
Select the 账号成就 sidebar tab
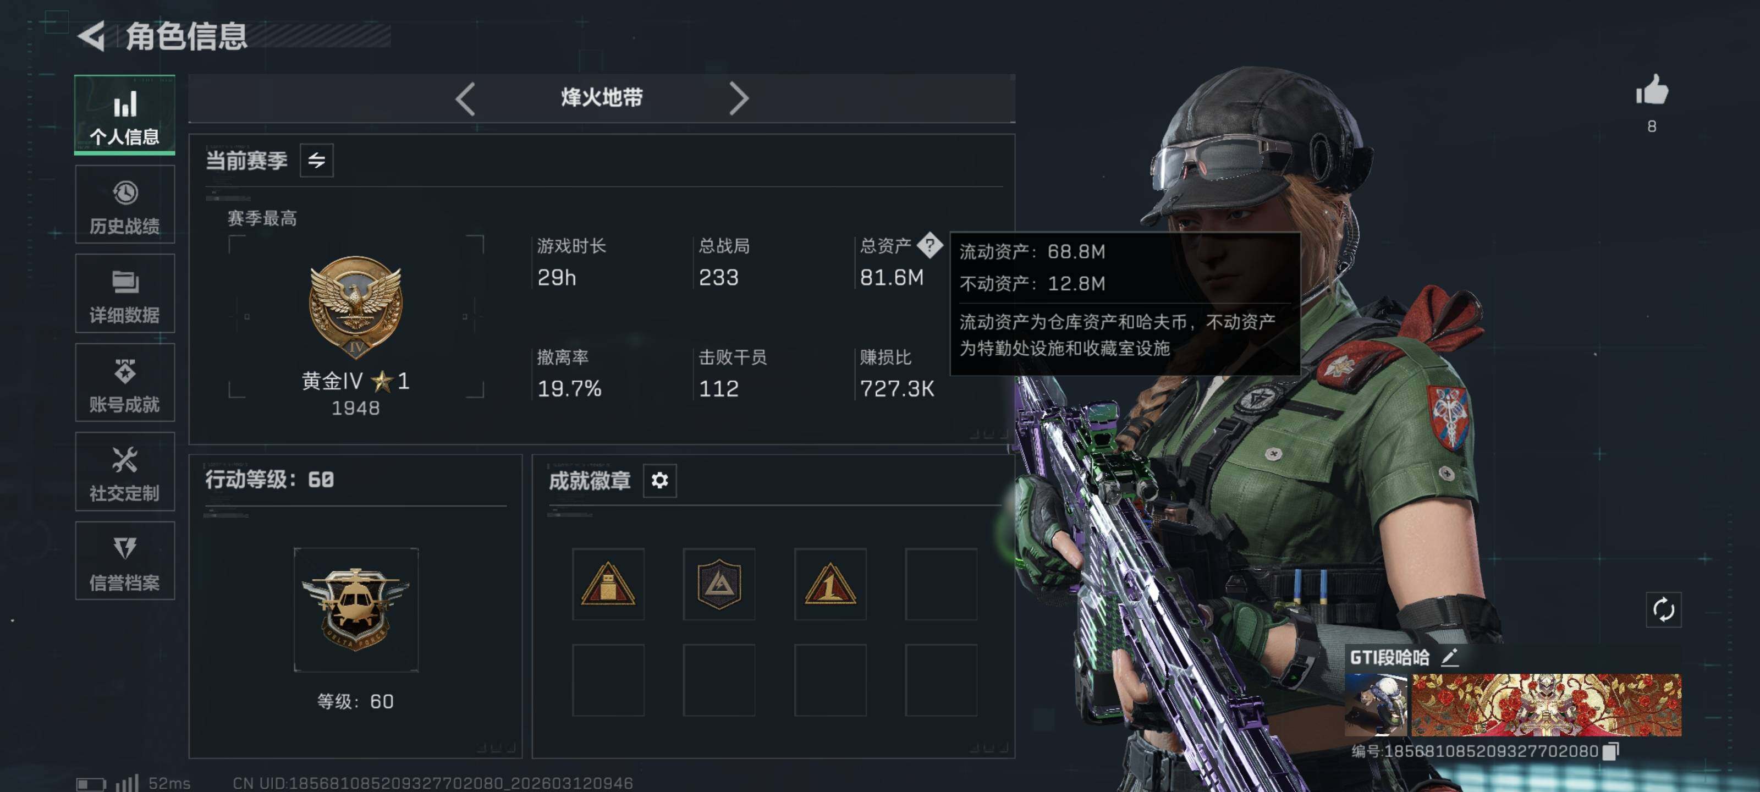pyautogui.click(x=125, y=383)
